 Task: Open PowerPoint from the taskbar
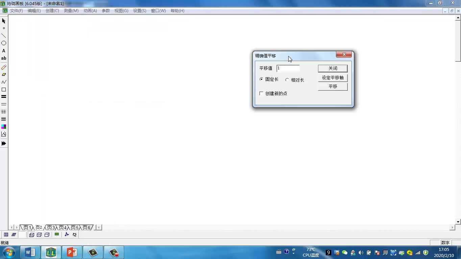(x=72, y=252)
